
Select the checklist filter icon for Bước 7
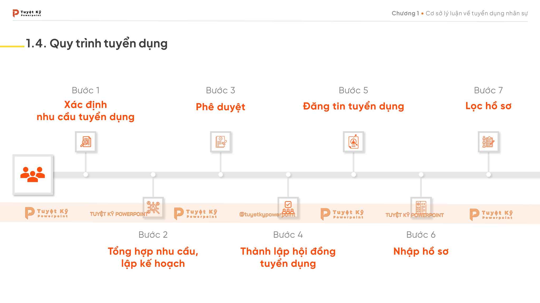[489, 142]
